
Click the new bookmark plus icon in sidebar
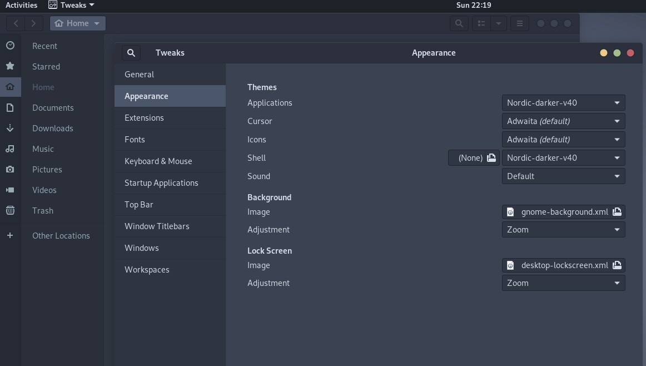(x=10, y=235)
